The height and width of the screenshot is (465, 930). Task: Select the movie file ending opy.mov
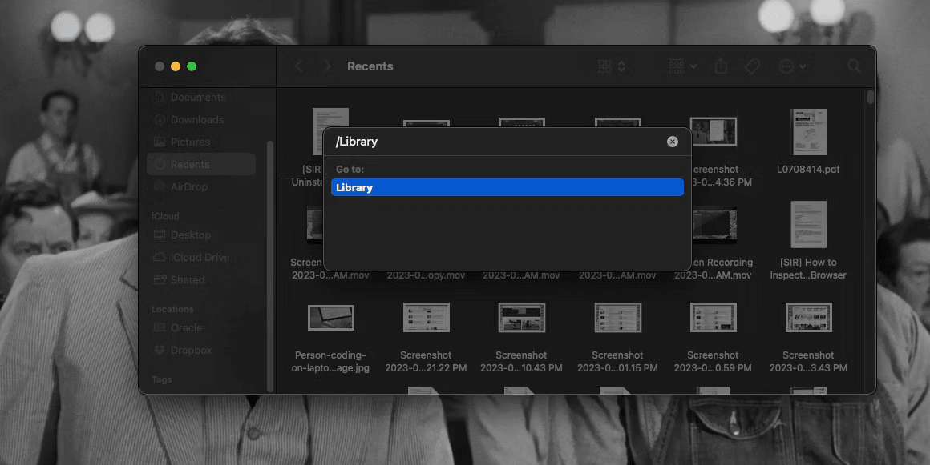click(426, 275)
